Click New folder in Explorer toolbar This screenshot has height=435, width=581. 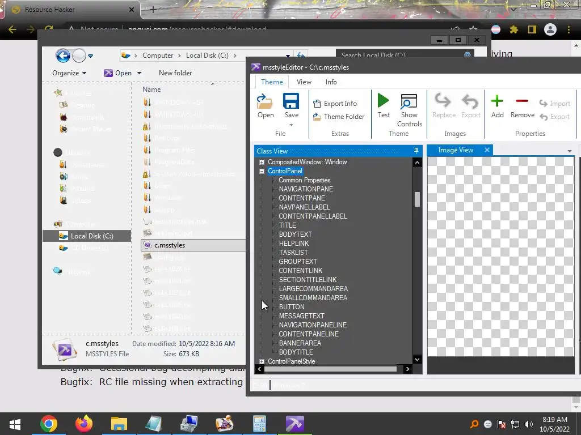click(x=175, y=73)
